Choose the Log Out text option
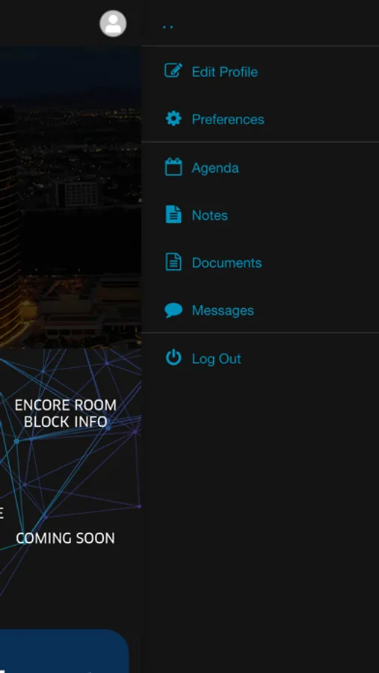Image resolution: width=379 pixels, height=673 pixels. [216, 358]
